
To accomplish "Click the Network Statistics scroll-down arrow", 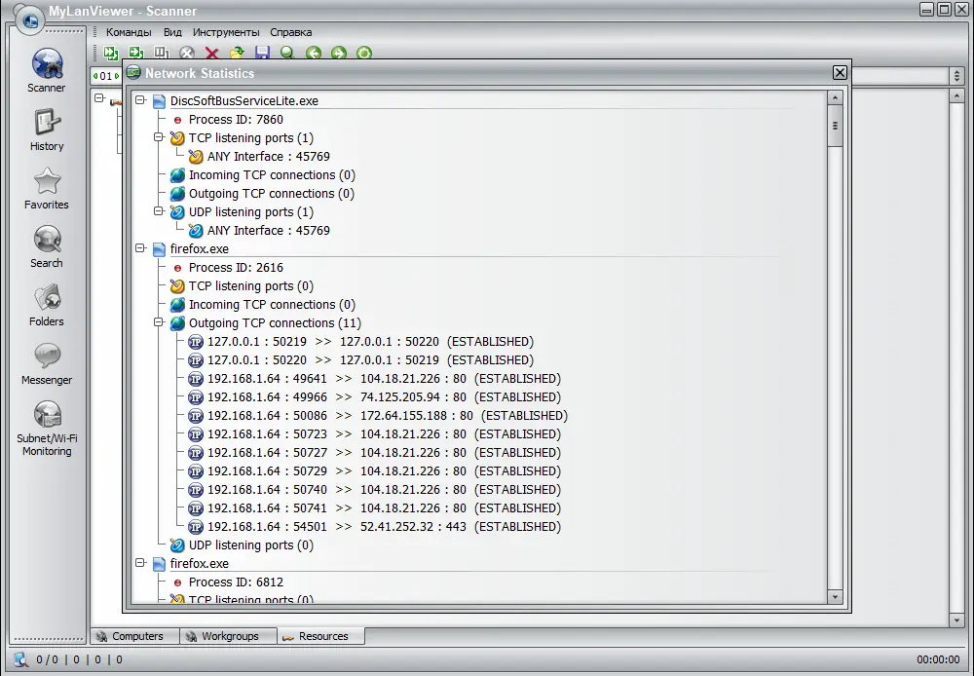I will click(x=835, y=596).
